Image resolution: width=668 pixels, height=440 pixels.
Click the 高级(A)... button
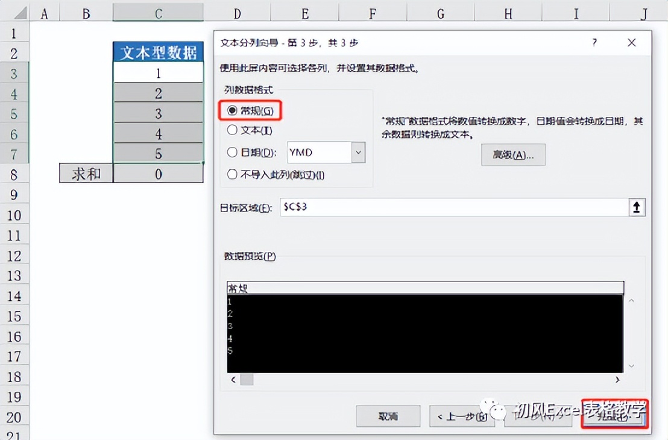(x=513, y=155)
